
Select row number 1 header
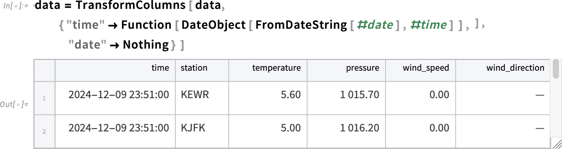tap(44, 98)
